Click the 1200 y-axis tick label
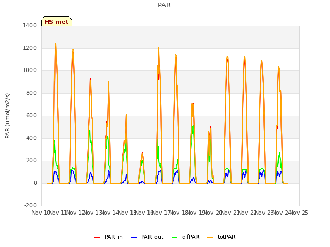Viewport: 330px width, 247px height. pyautogui.click(x=30, y=48)
